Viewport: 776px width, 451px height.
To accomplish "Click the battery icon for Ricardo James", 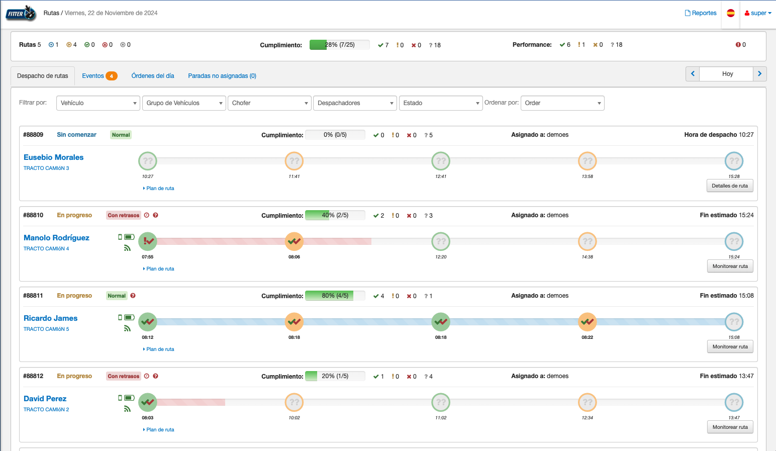I will pos(129,317).
